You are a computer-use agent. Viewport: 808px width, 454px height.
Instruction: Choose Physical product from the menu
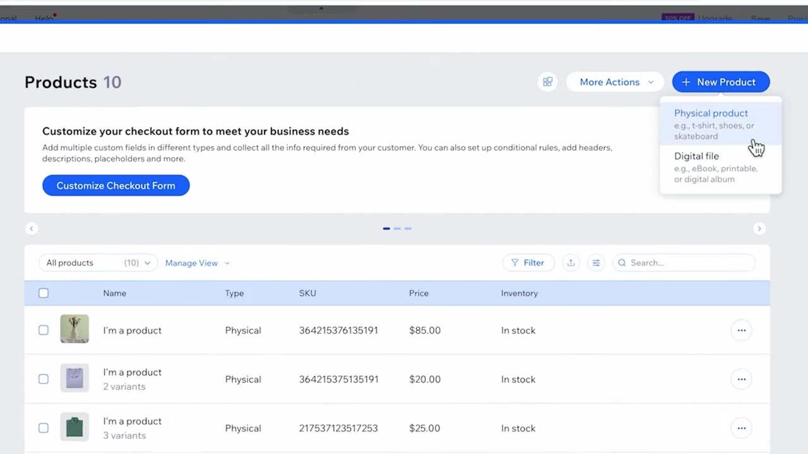pyautogui.click(x=720, y=124)
